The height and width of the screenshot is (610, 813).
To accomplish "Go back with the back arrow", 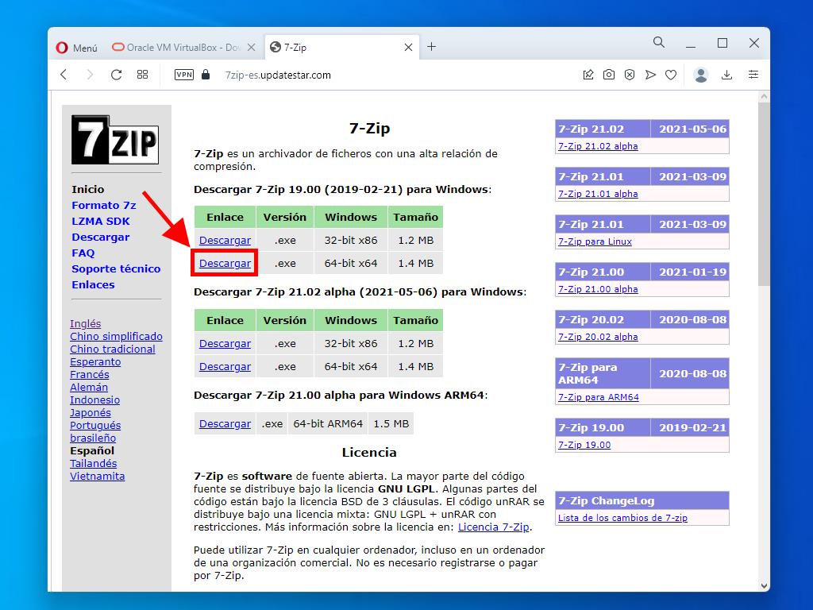I will 64,75.
